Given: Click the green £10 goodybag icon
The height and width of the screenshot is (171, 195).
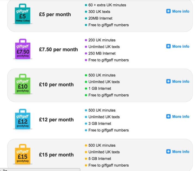Looking at the screenshot, I should coord(23,84).
